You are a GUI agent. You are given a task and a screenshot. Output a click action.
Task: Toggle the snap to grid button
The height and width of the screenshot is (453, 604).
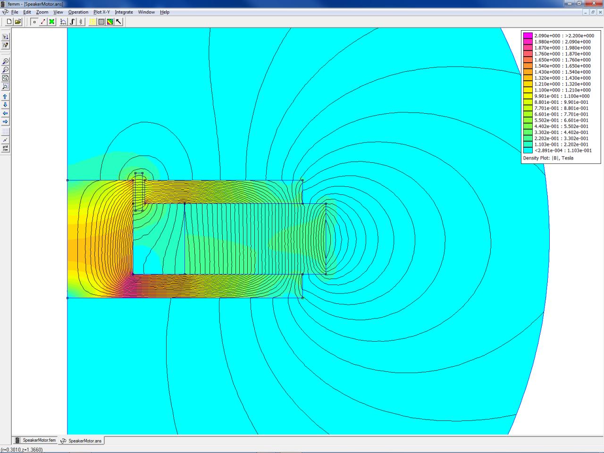(x=5, y=140)
